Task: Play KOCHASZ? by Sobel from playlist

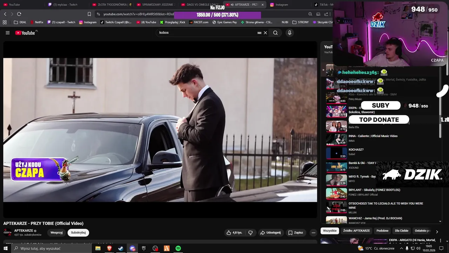Action: (382, 153)
